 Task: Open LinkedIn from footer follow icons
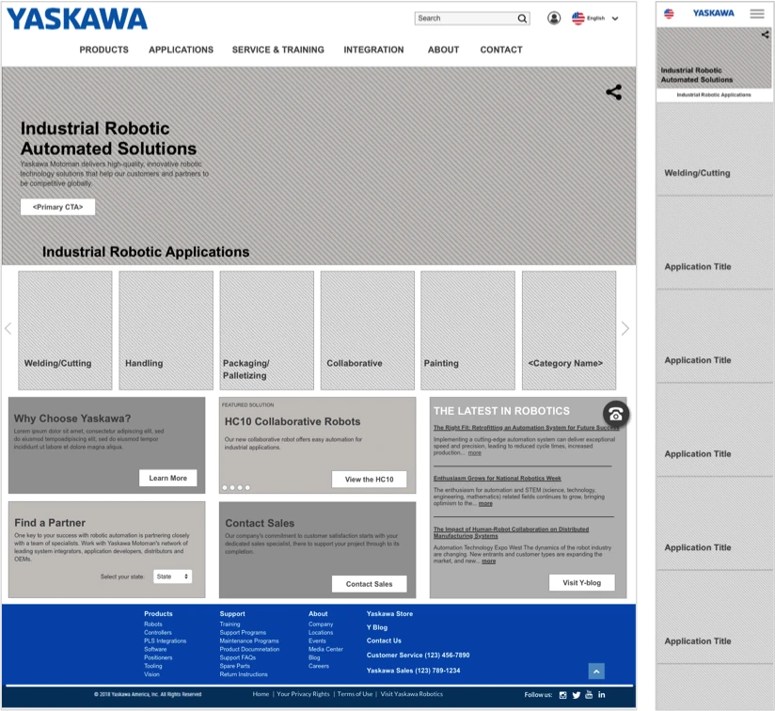pos(602,694)
